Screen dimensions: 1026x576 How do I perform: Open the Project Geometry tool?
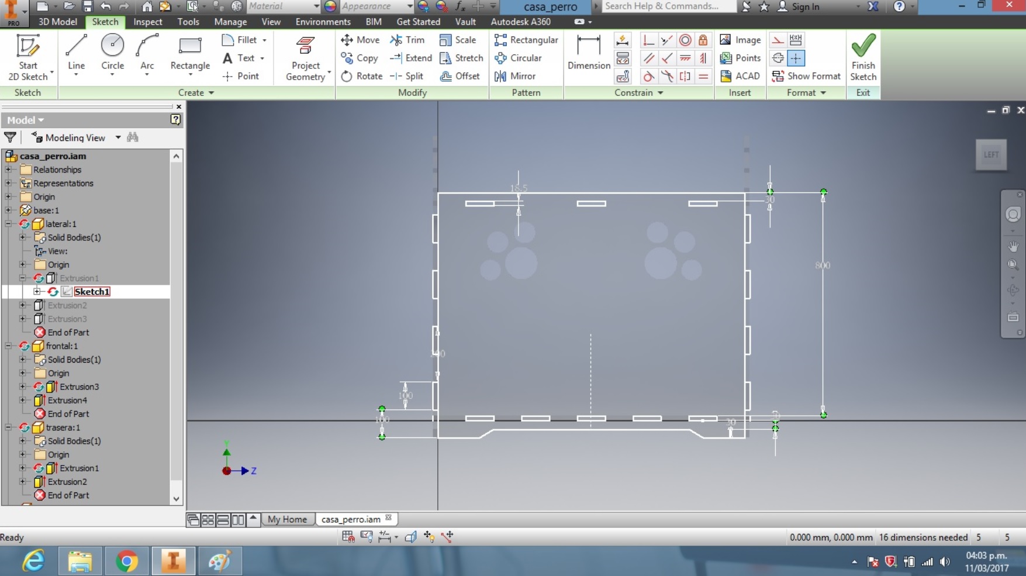(305, 58)
